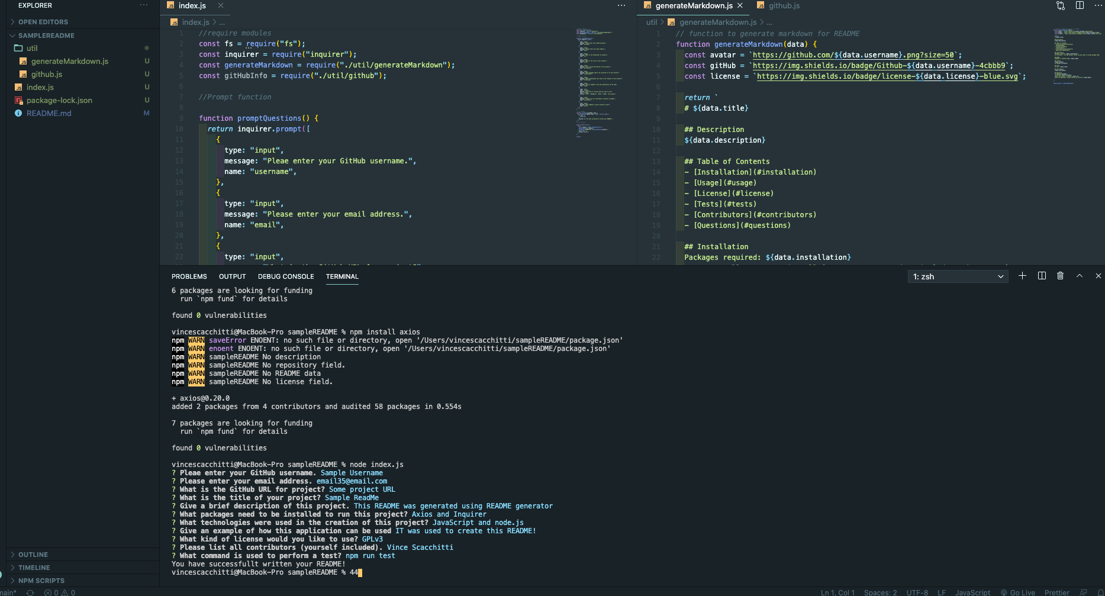Expand the NPM SCRIPTS section
The height and width of the screenshot is (596, 1105).
(x=41, y=580)
